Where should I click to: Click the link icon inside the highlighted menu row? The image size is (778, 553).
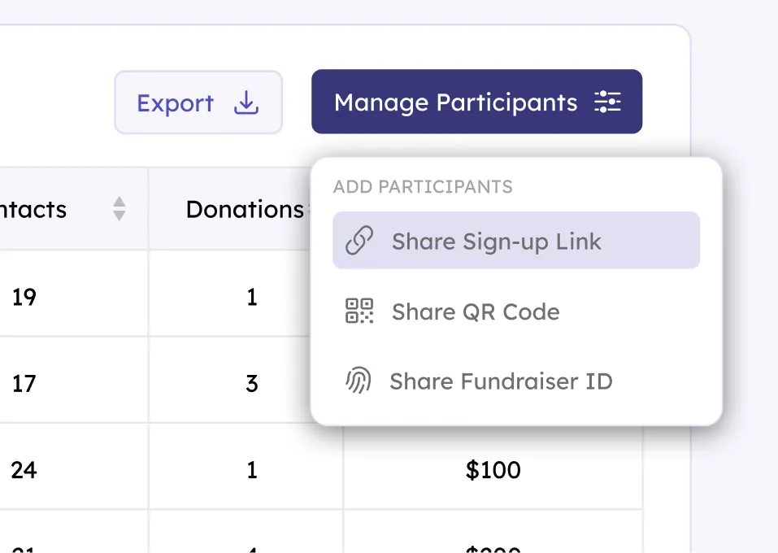pos(362,240)
